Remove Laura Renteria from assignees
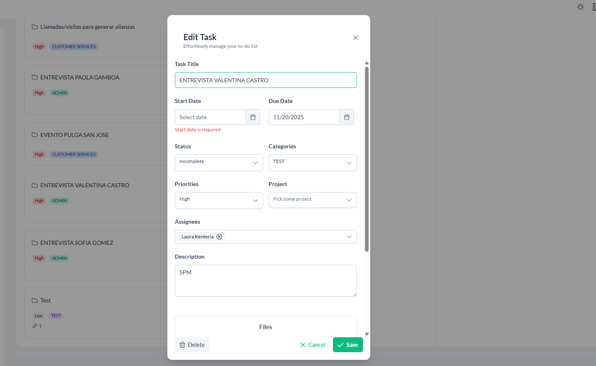Image resolution: width=596 pixels, height=366 pixels. [x=219, y=237]
